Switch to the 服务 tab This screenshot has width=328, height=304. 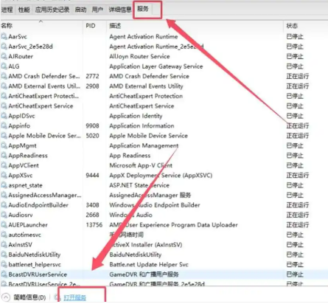click(143, 9)
